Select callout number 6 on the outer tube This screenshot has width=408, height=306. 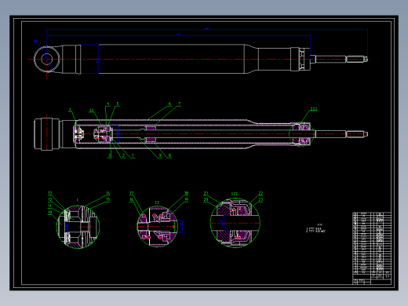(169, 104)
